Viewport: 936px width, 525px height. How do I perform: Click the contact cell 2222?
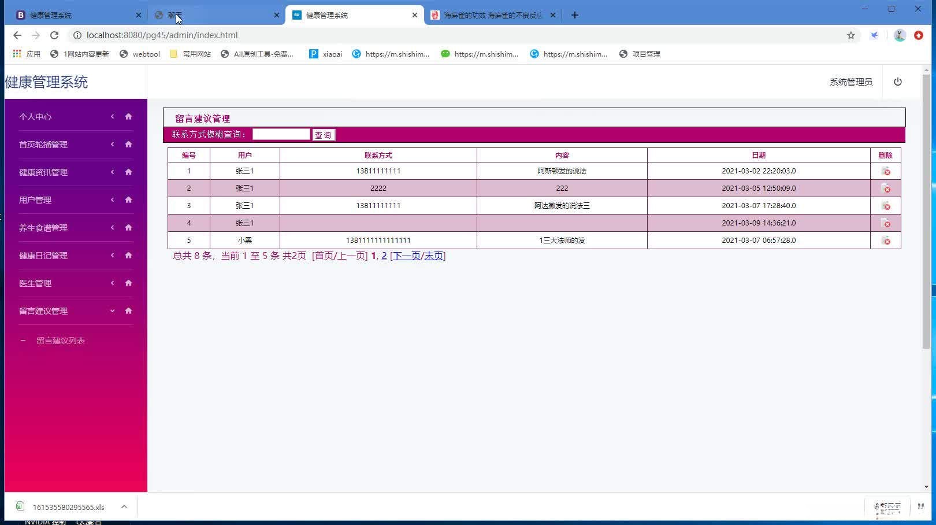378,188
